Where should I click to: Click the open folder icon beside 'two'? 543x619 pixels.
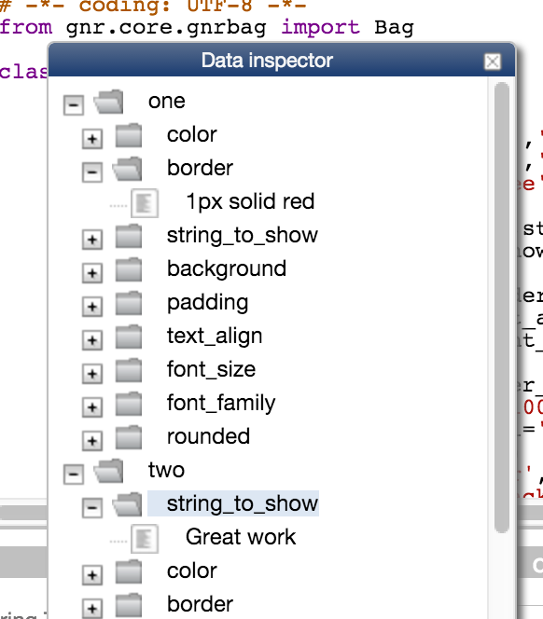tap(108, 471)
